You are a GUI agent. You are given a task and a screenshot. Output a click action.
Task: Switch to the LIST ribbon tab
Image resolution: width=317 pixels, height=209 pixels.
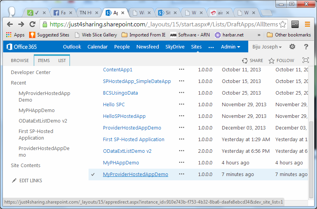click(x=62, y=60)
